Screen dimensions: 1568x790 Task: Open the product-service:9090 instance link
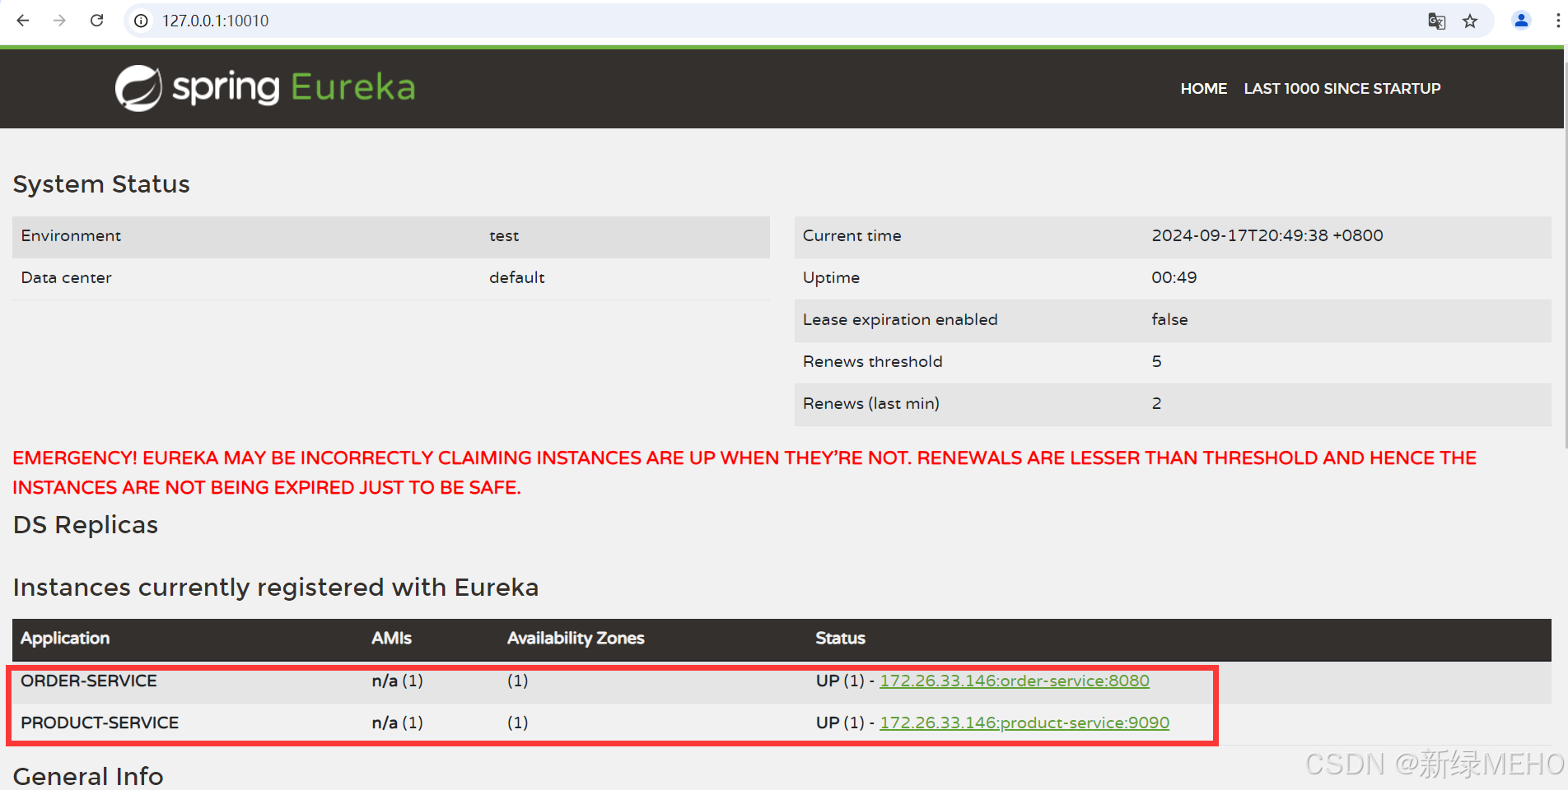[1024, 723]
